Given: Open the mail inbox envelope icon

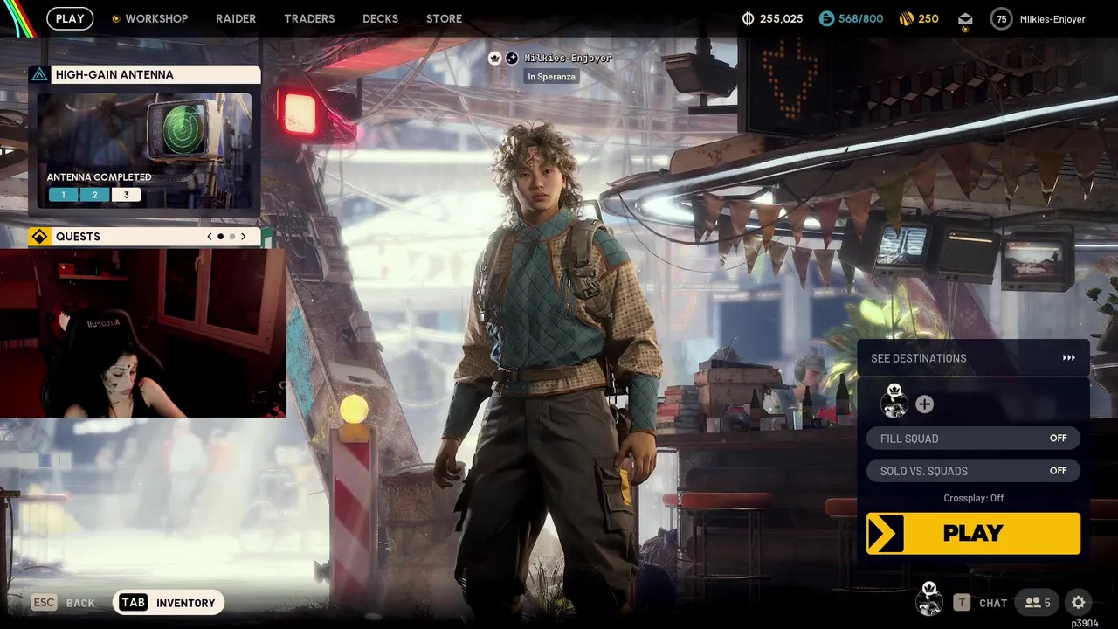Looking at the screenshot, I should point(965,19).
